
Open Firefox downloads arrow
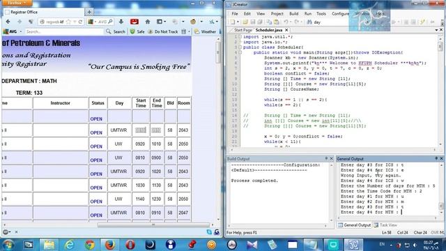121,22
